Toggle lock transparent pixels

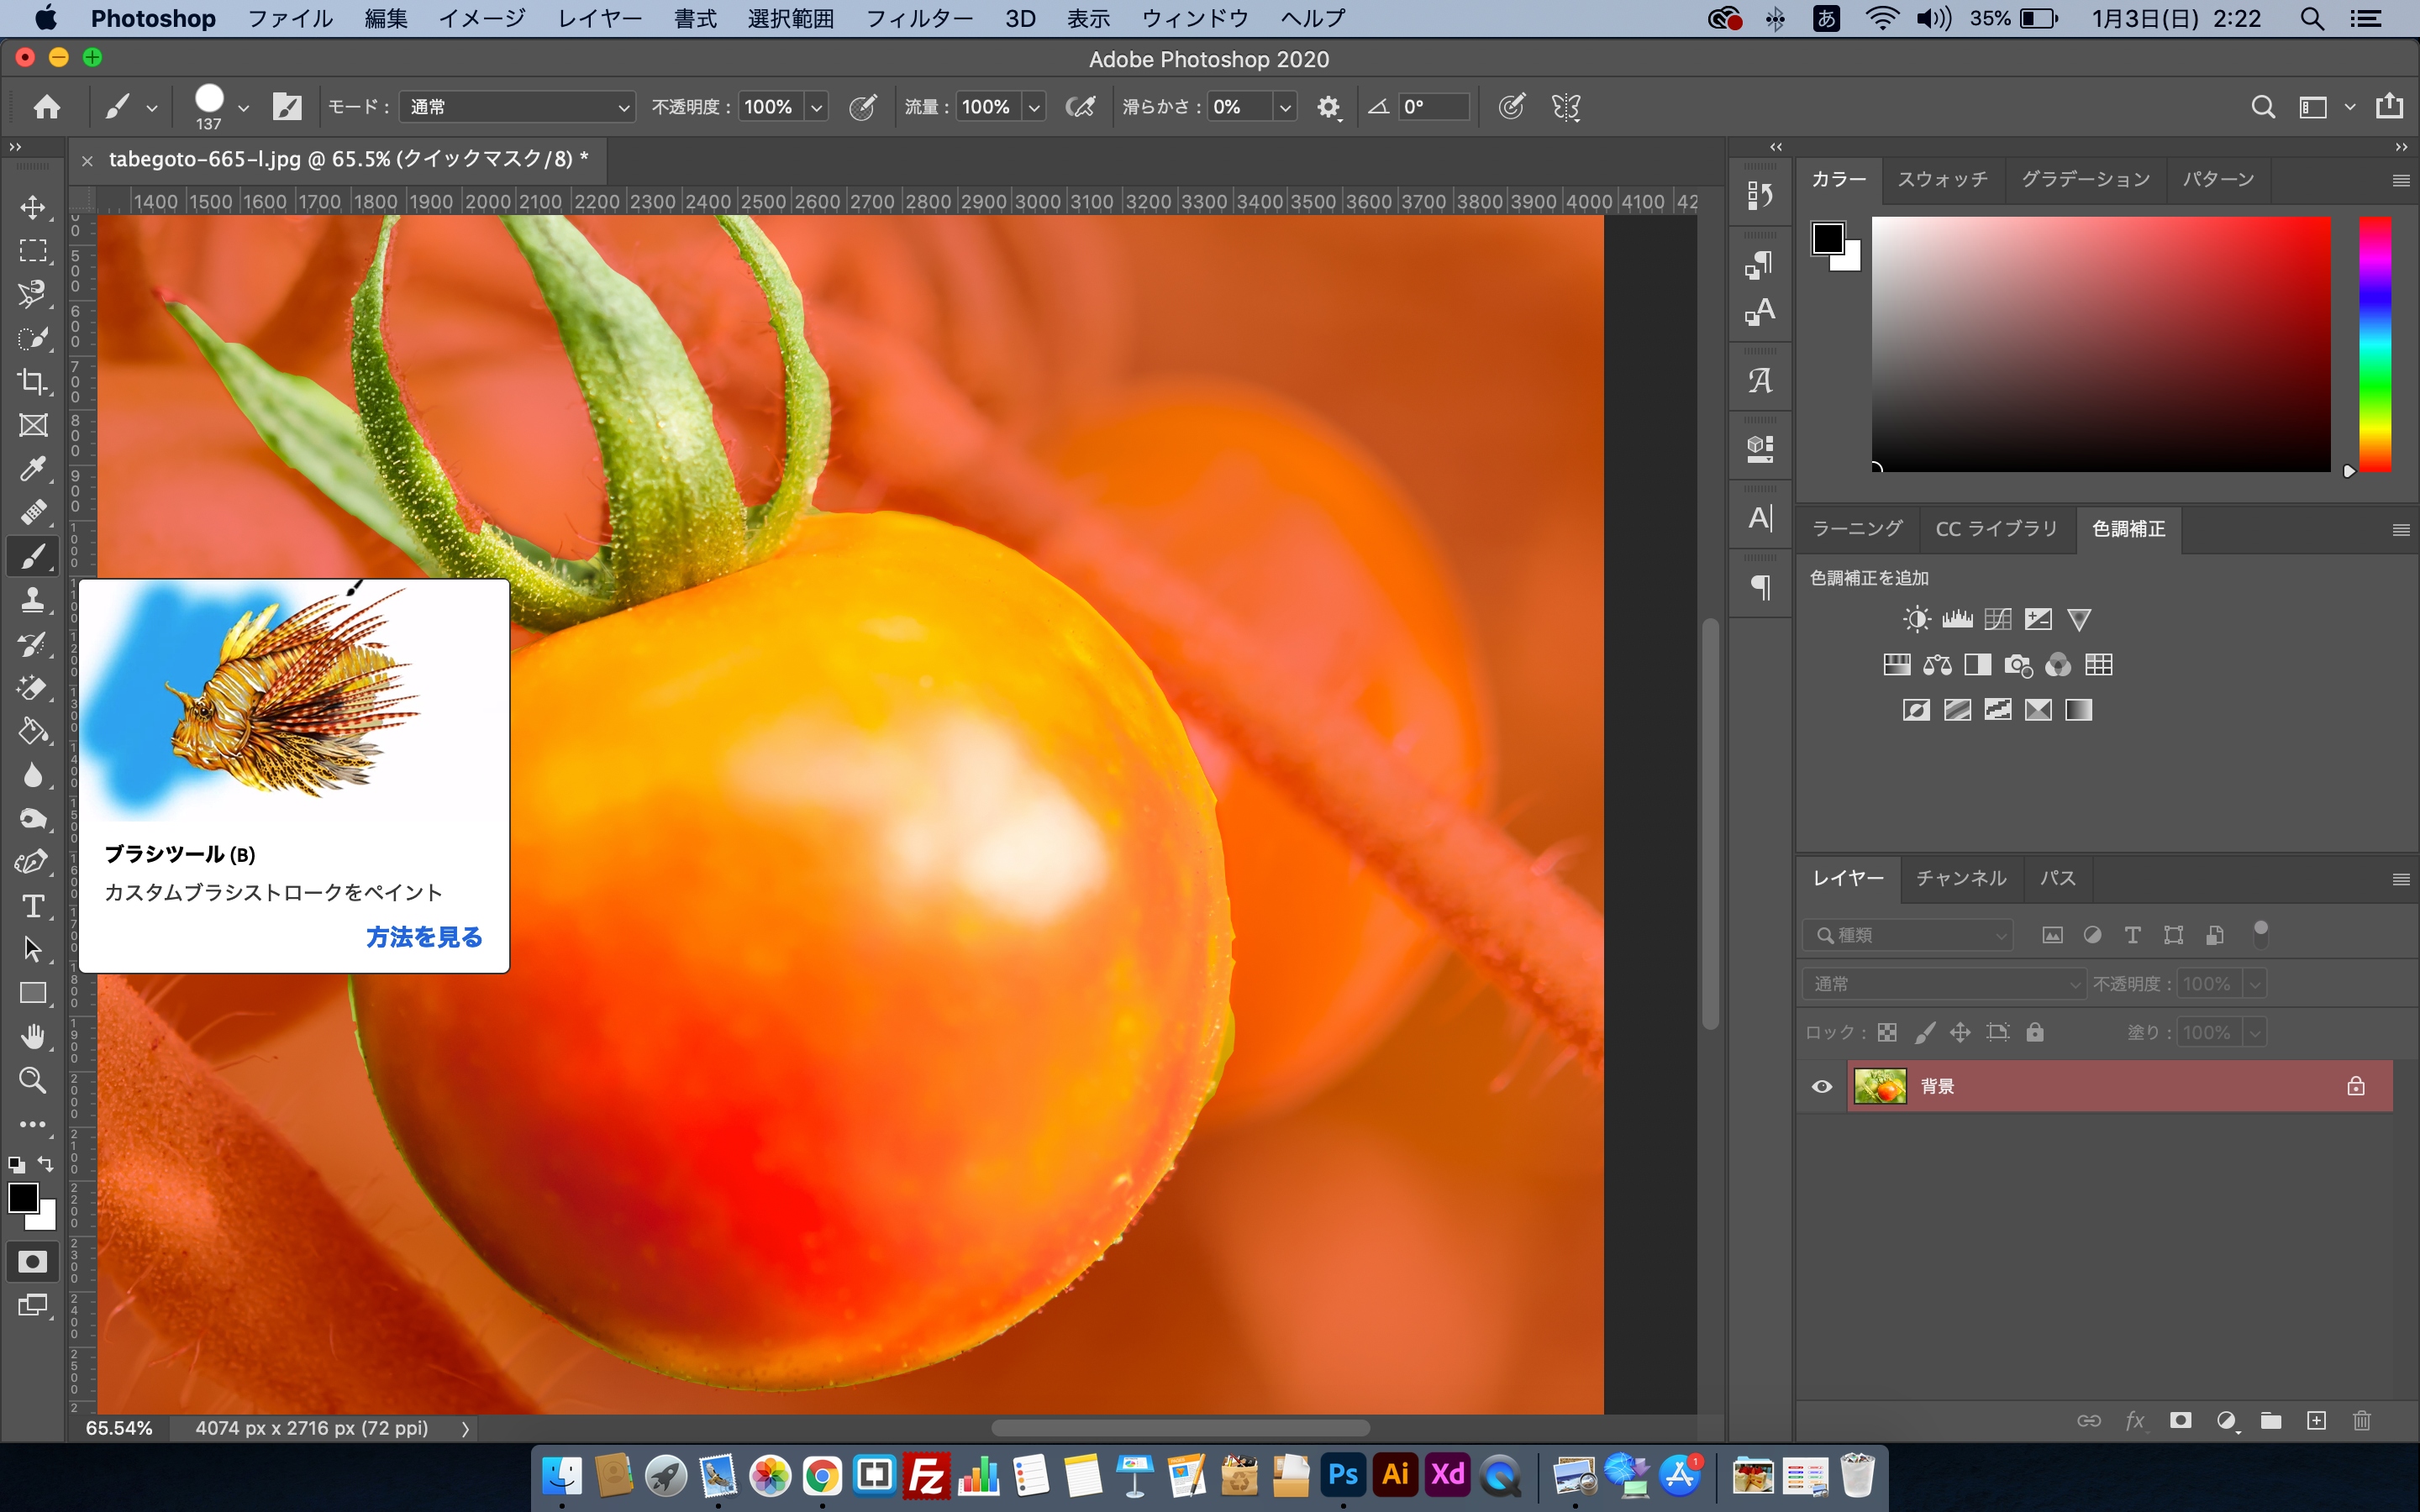1887,1033
